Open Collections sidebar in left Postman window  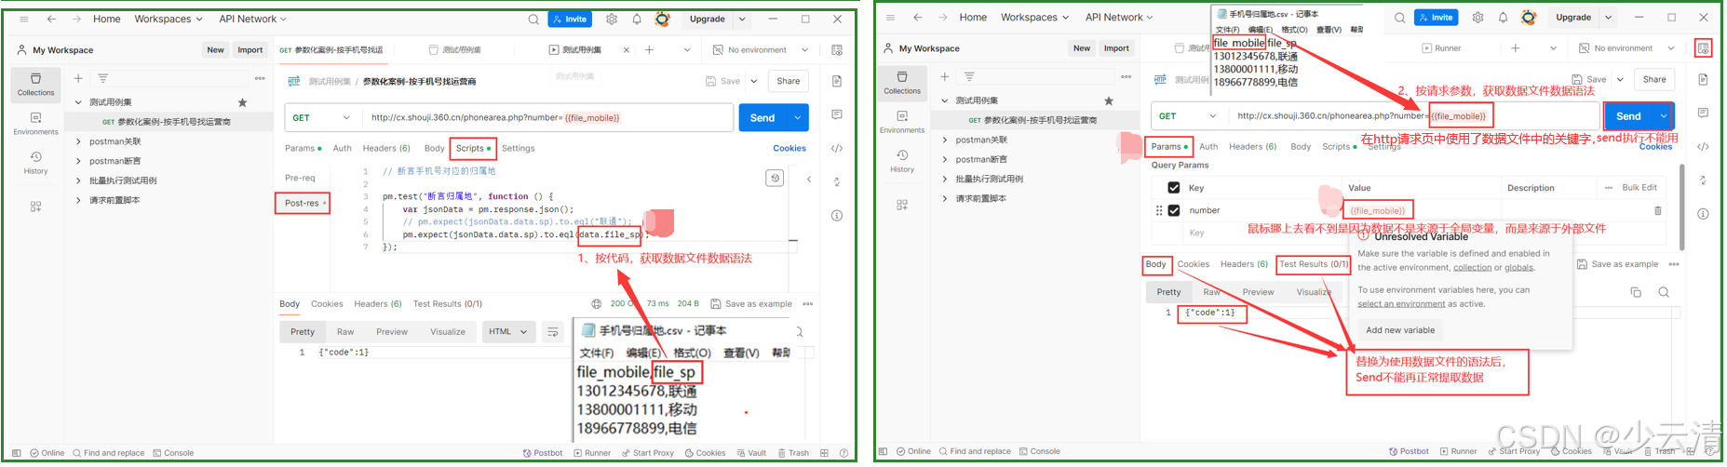point(35,85)
